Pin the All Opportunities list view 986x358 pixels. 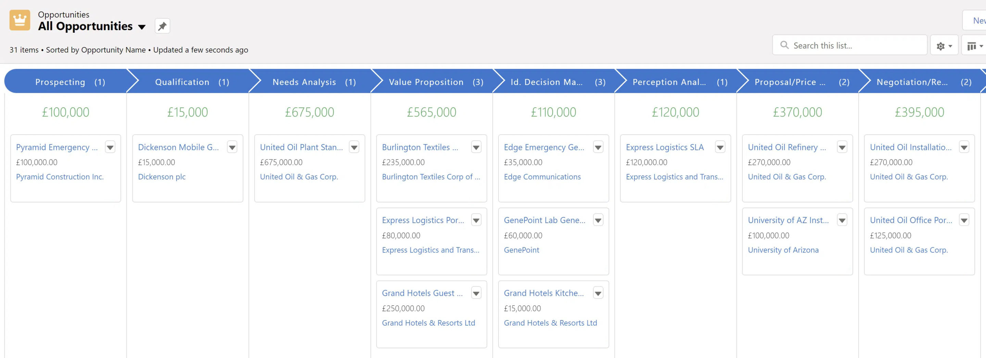[162, 26]
